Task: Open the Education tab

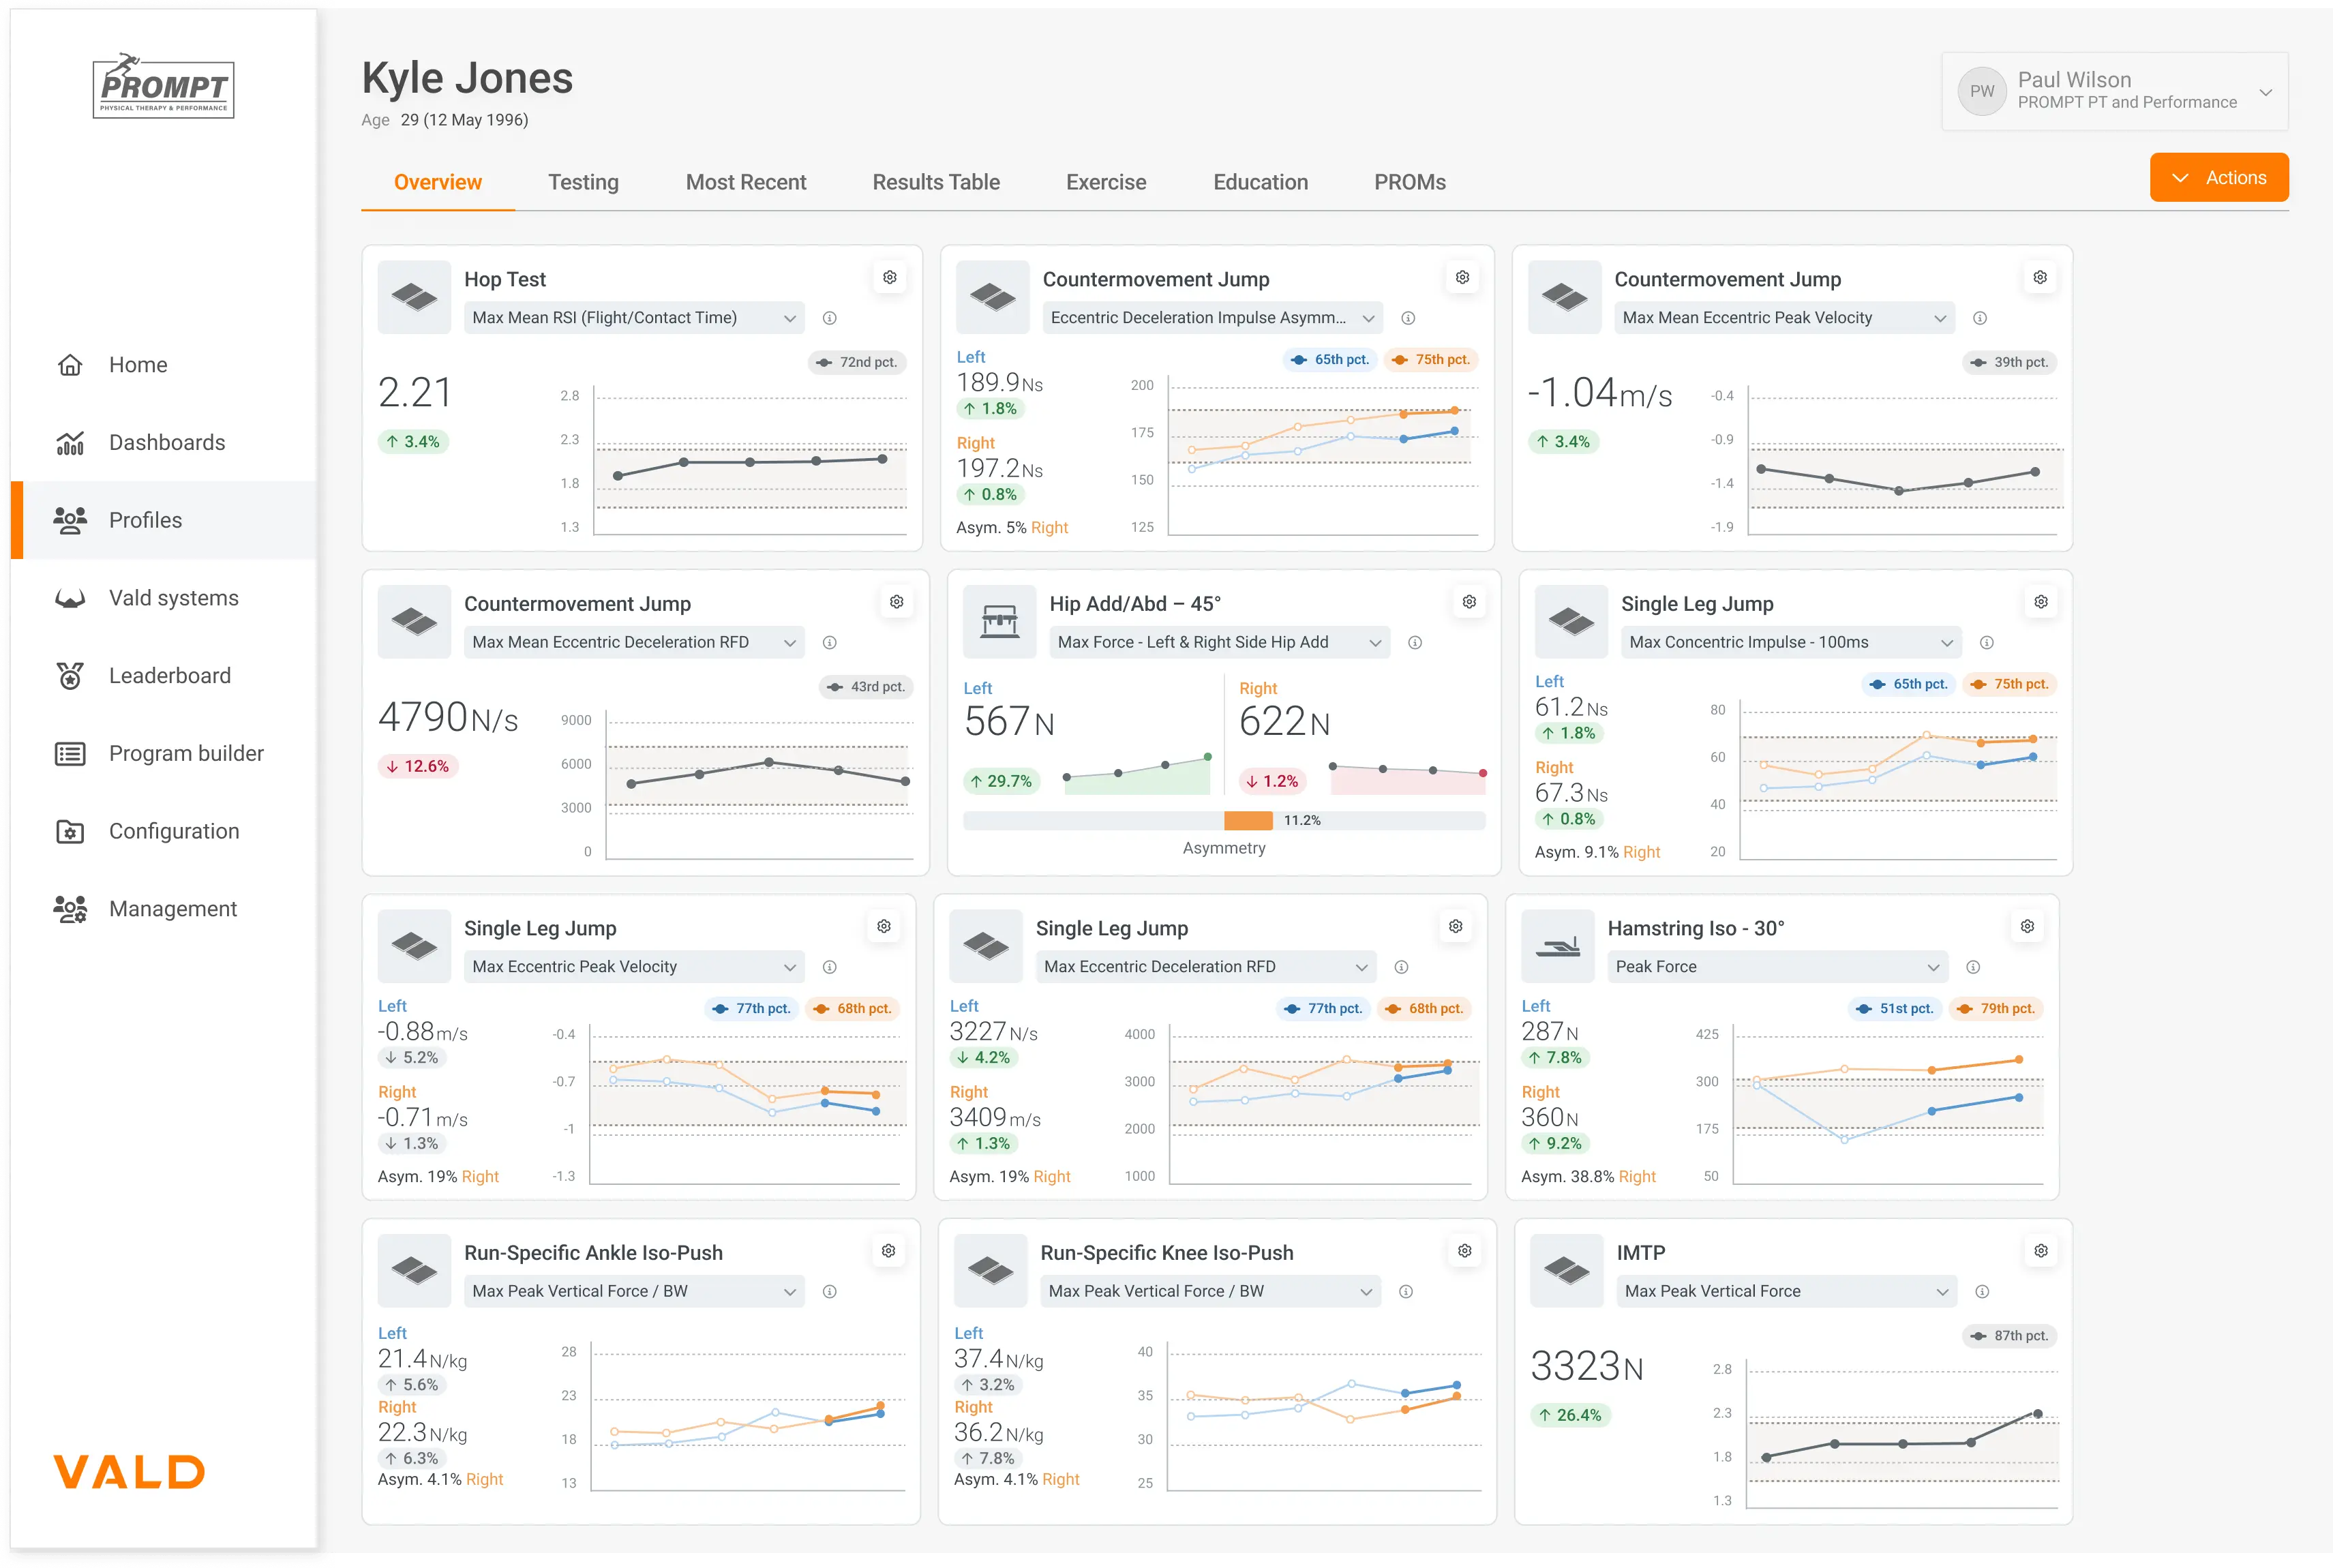Action: [x=1260, y=182]
